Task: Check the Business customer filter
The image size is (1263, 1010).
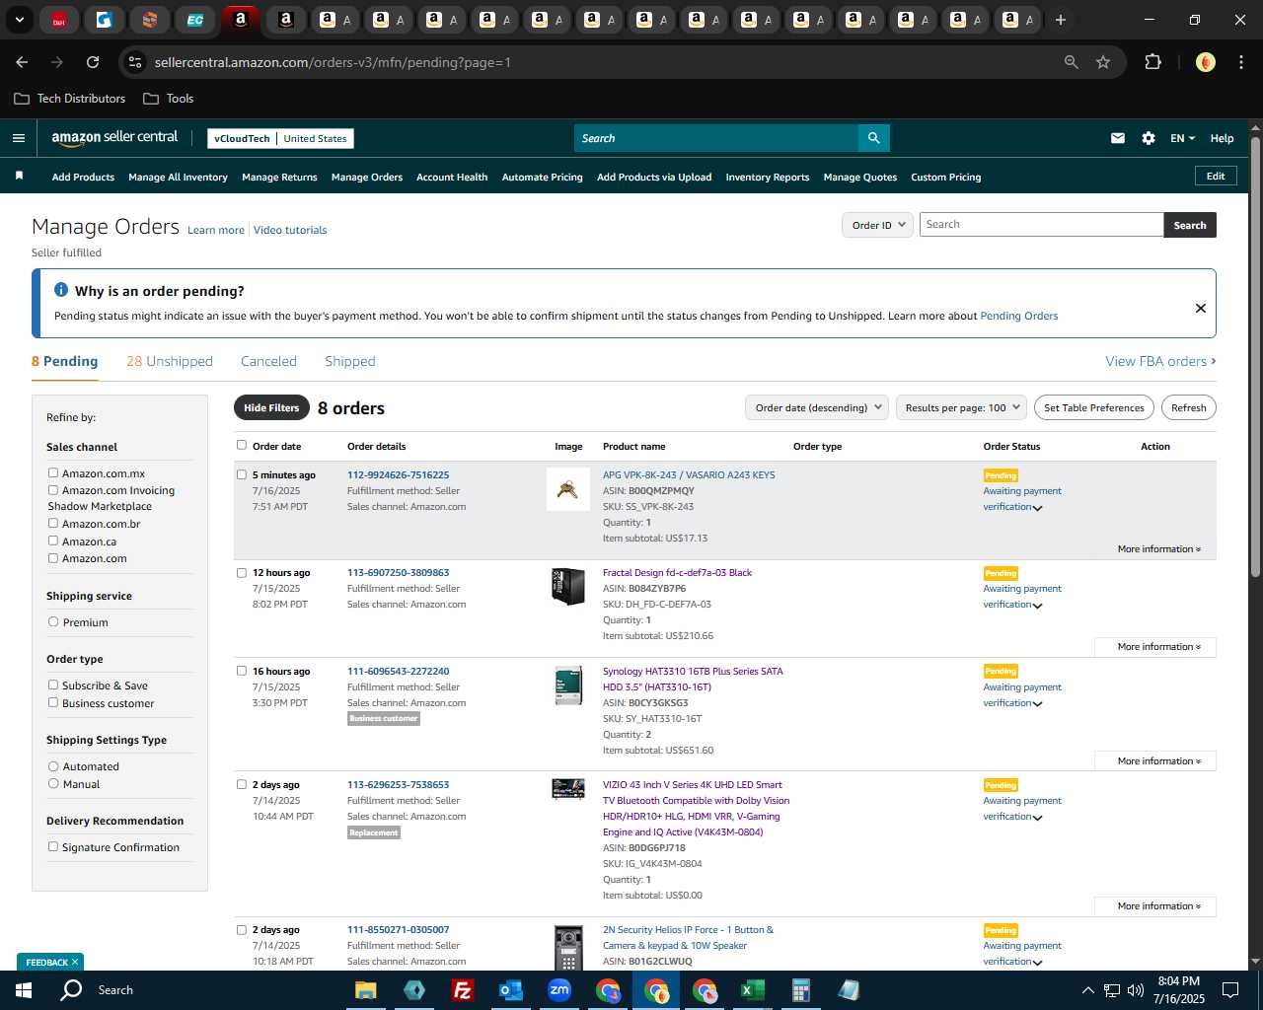Action: [x=53, y=702]
